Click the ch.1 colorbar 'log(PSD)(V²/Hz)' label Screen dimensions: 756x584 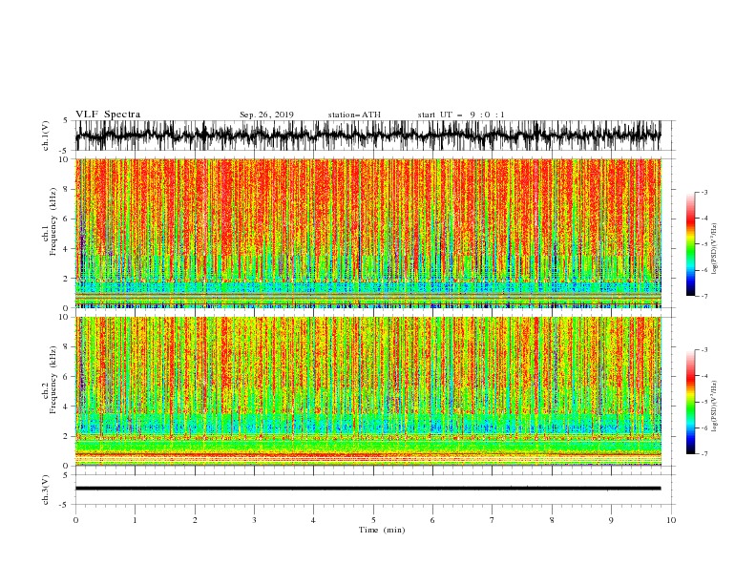[x=715, y=249]
